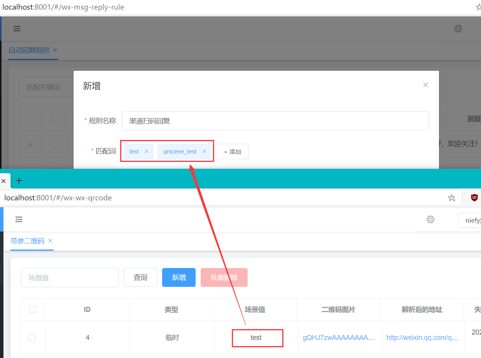Focus the 匹配关键词 search field

click(47, 87)
